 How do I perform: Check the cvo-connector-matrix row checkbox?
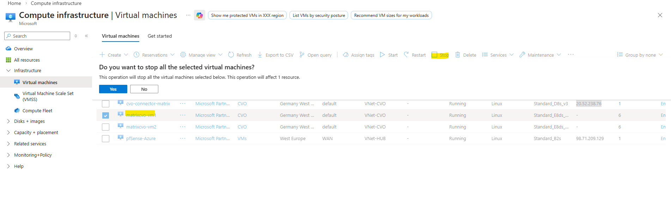pyautogui.click(x=105, y=104)
